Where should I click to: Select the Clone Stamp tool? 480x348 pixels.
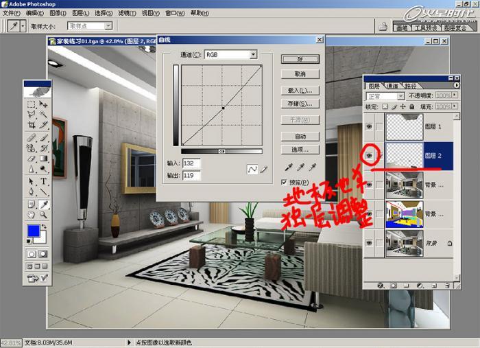32,148
